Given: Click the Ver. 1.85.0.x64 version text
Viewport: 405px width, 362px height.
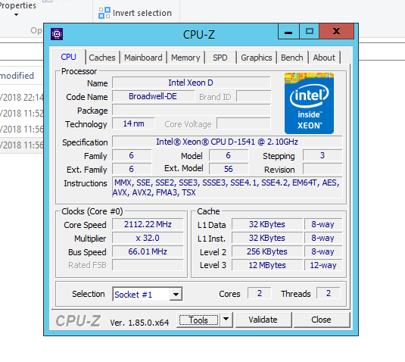Looking at the screenshot, I should (139, 323).
